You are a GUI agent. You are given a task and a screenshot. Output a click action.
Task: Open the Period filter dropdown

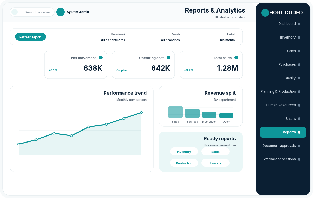226,37
